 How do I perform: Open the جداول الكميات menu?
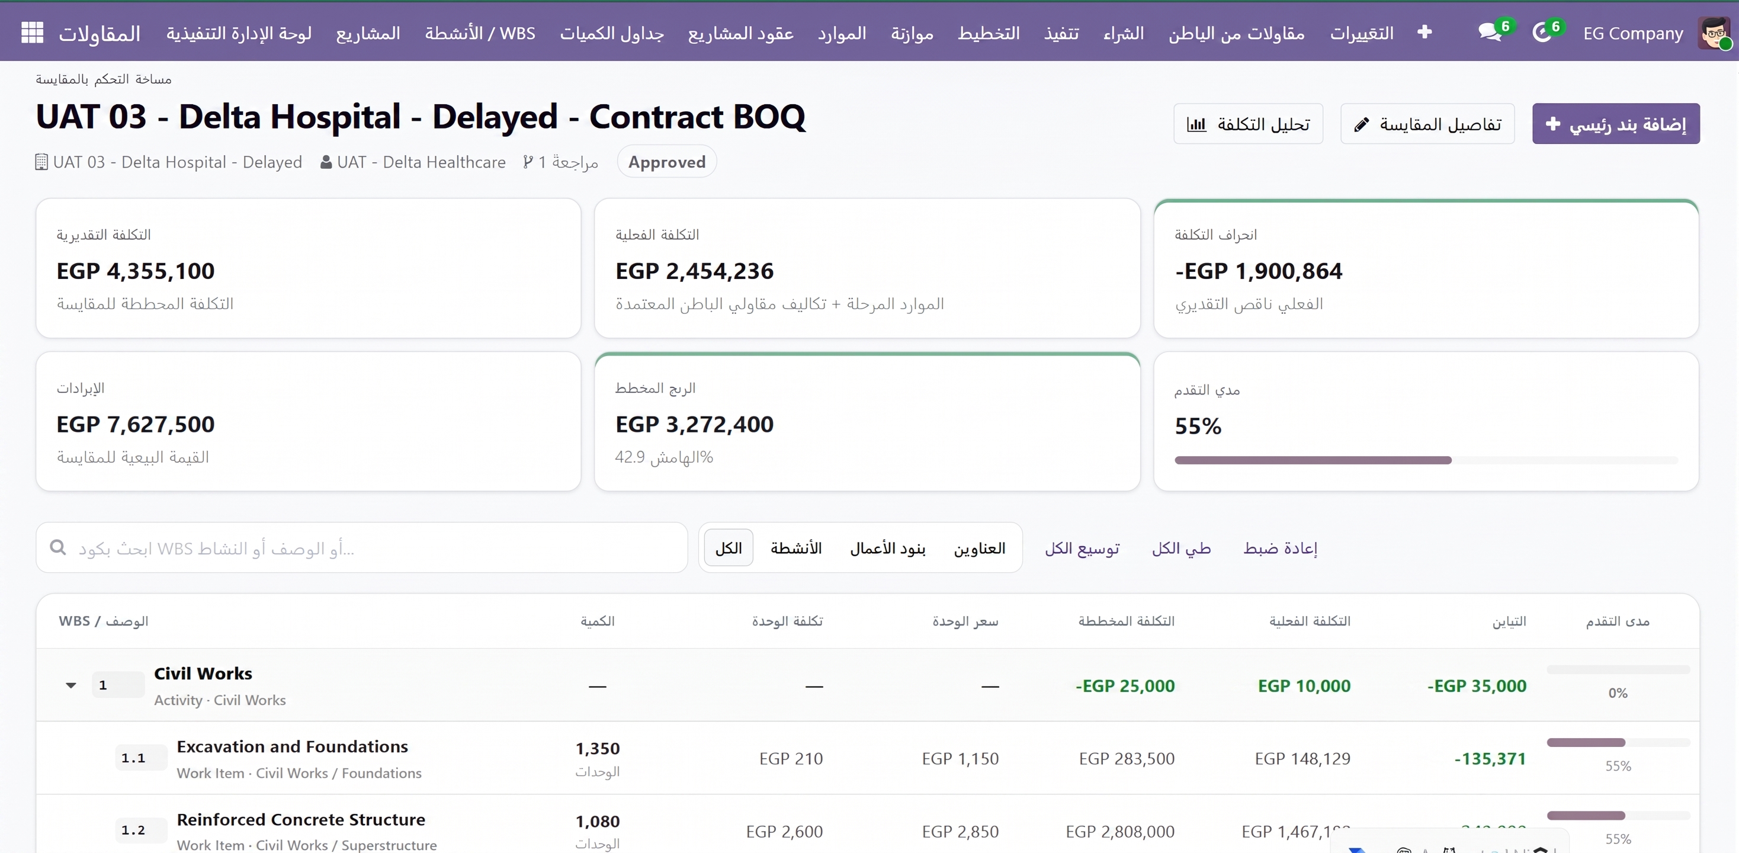[612, 33]
